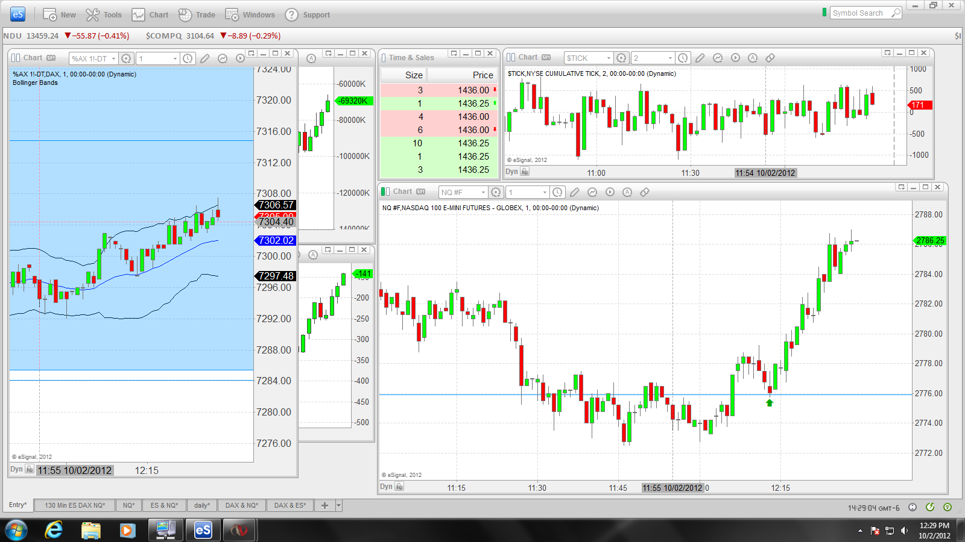
Task: Toggle Dyn lock in NQ #F chart footer
Action: (x=399, y=487)
